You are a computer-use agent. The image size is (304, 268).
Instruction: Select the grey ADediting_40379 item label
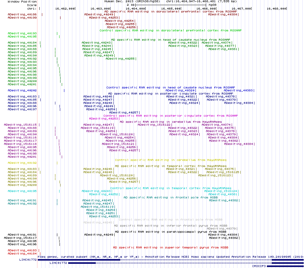(221, 229)
